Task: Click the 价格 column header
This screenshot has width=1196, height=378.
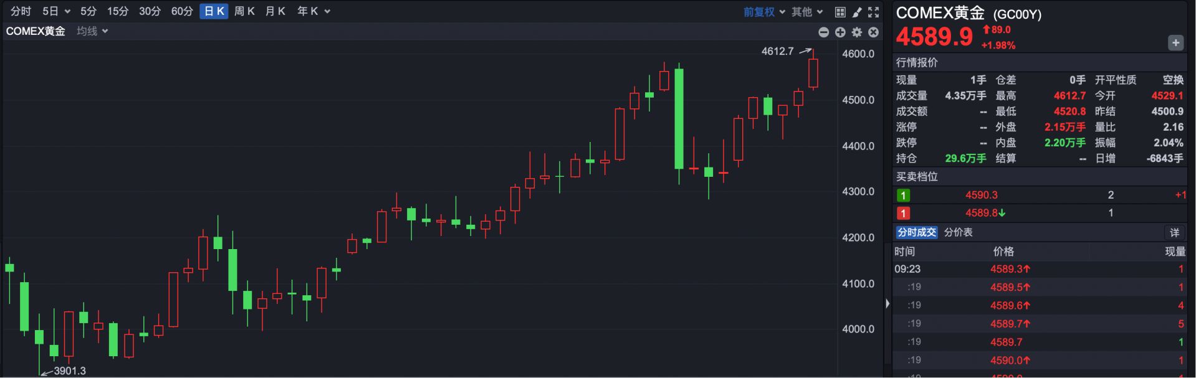Action: 1003,252
